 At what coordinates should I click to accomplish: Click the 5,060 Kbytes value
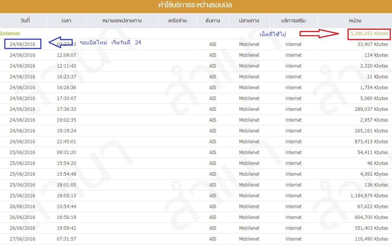click(374, 98)
